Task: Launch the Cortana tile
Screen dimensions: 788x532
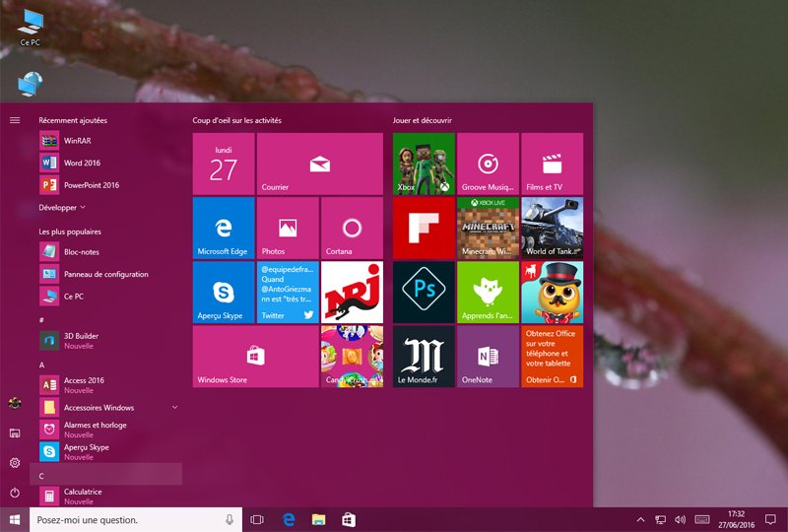Action: (352, 228)
